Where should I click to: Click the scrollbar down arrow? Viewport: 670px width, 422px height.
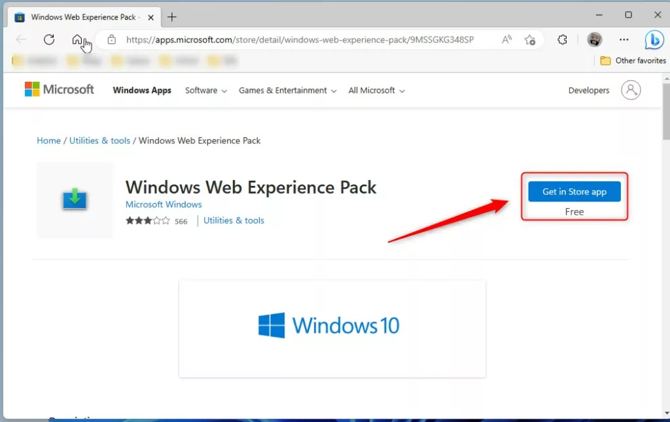667,413
